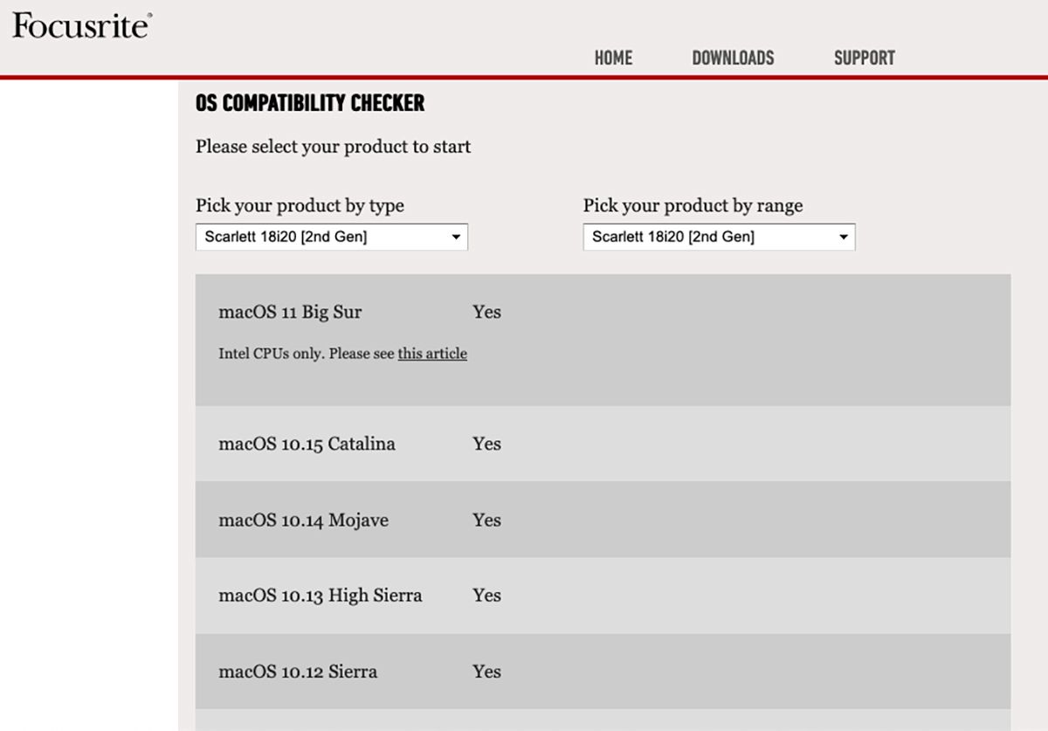Click the "Pick your product by range" label
This screenshot has height=731, width=1048.
pyautogui.click(x=693, y=206)
